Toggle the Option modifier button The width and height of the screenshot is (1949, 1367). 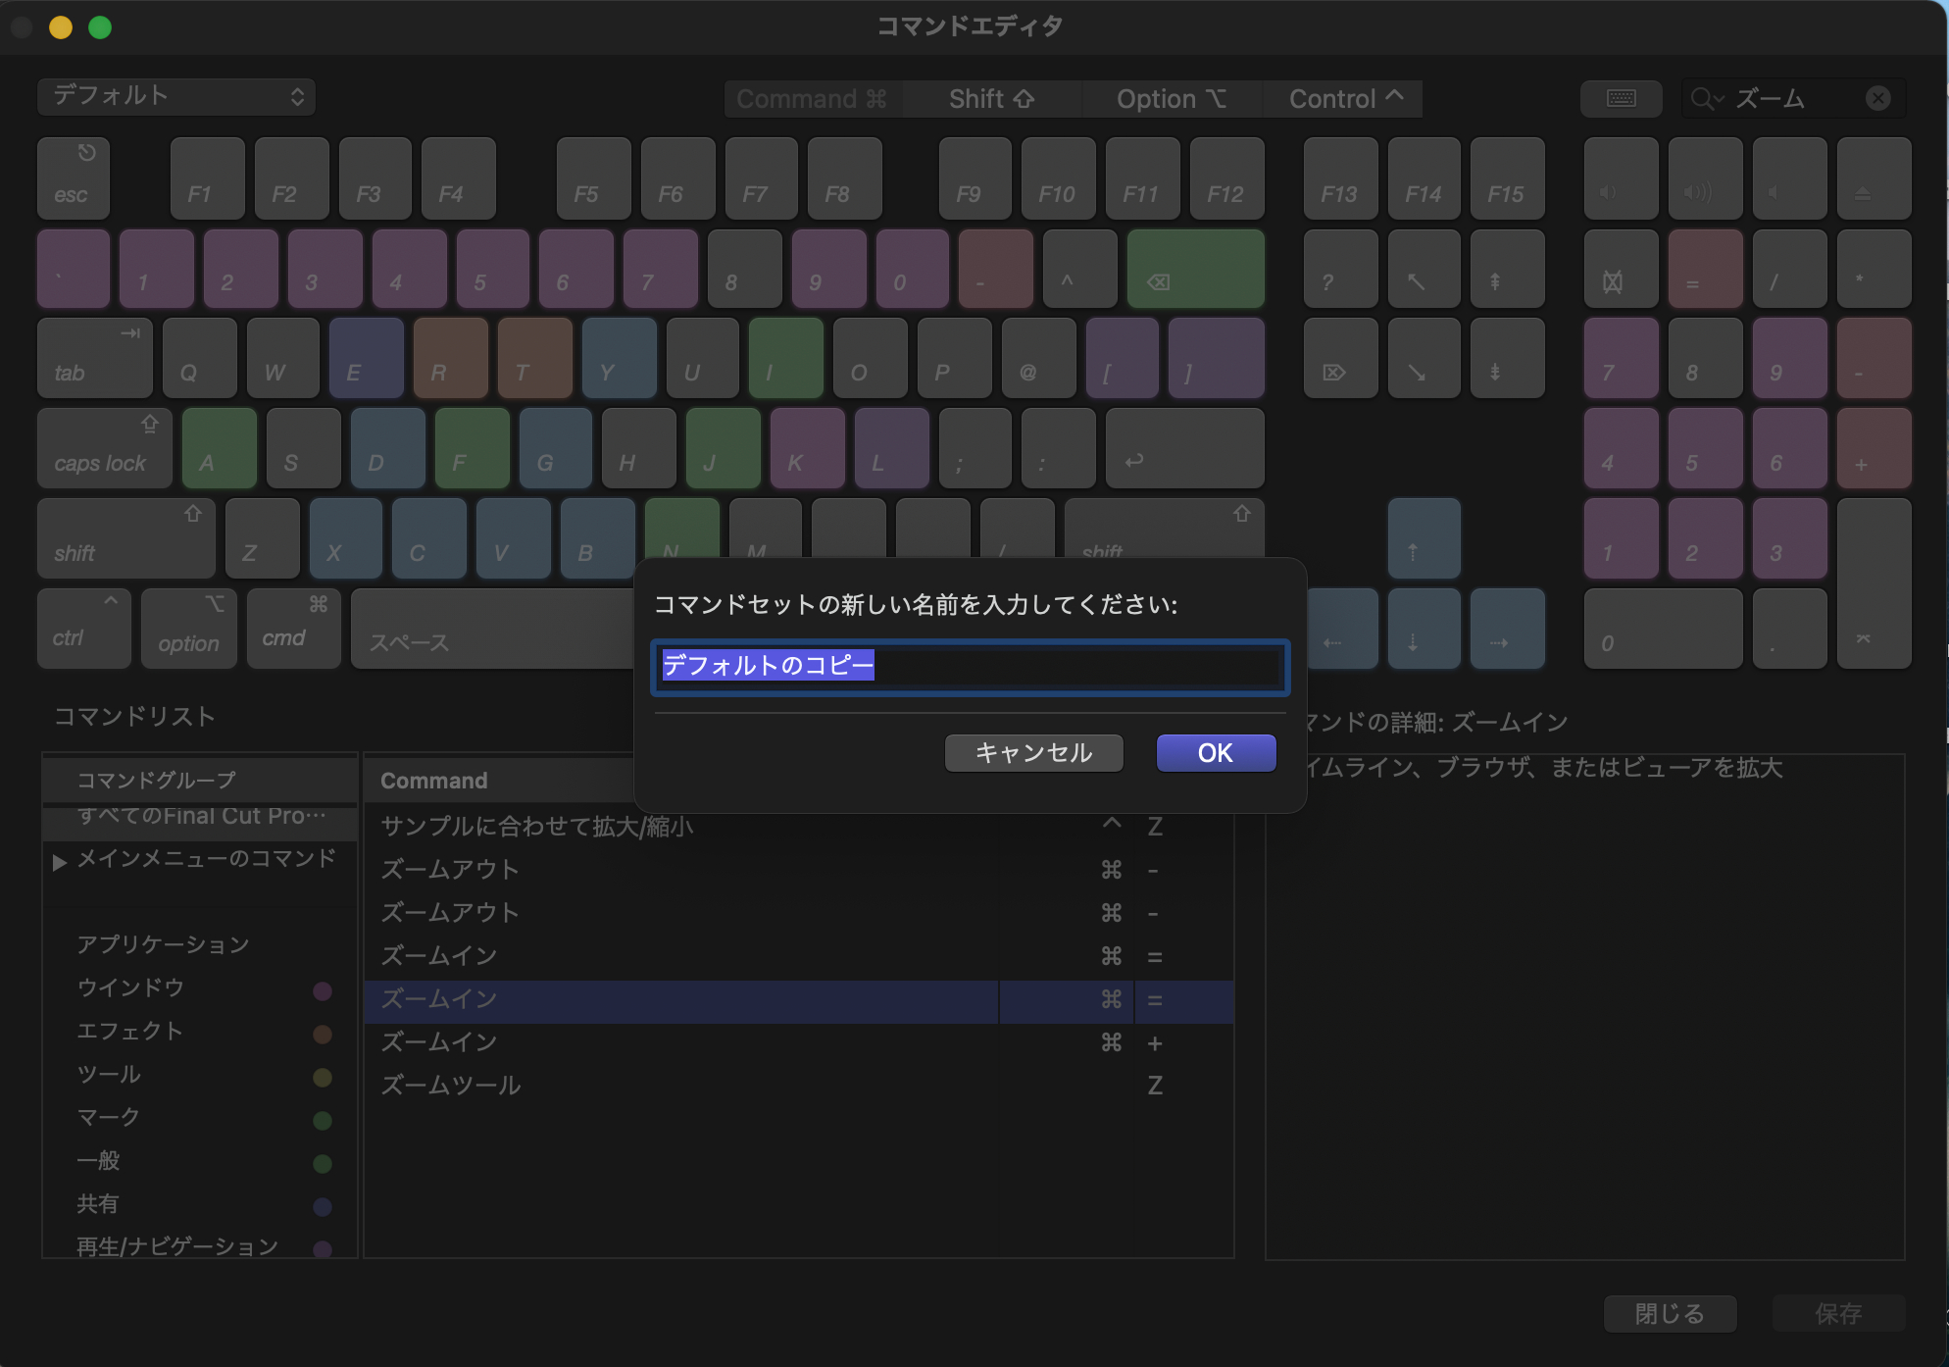click(x=1173, y=98)
